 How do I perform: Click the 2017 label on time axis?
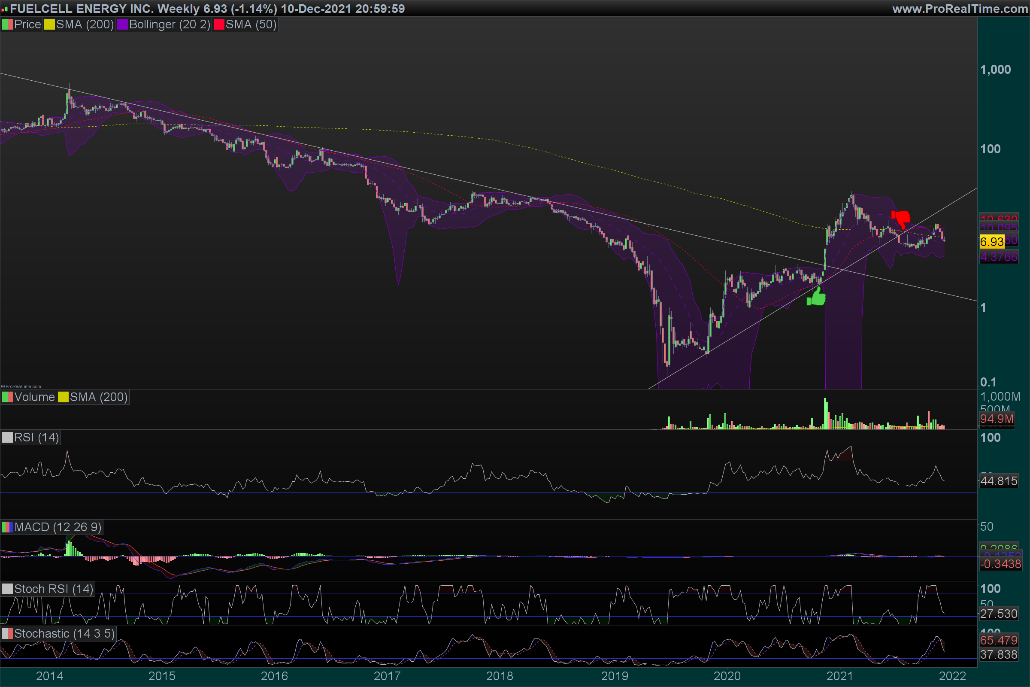click(x=387, y=675)
